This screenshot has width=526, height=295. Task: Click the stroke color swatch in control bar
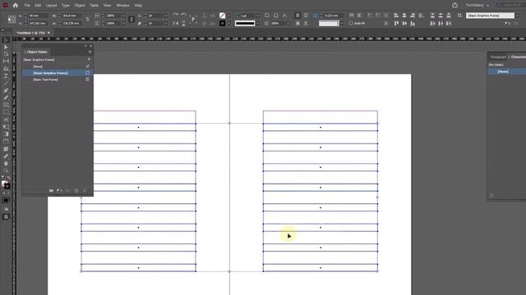coord(222,23)
